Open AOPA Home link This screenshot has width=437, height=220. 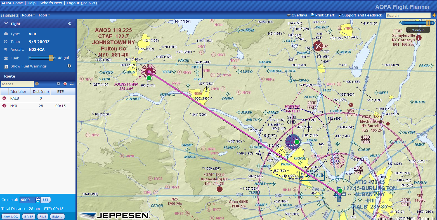click(12, 3)
